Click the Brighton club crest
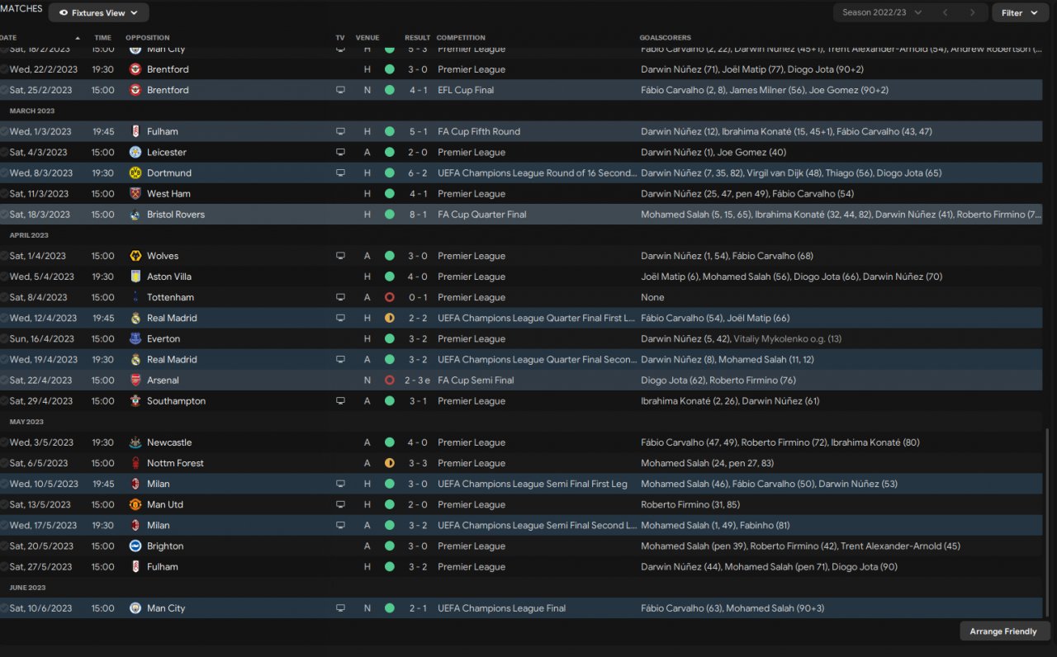1057x657 pixels. (135, 546)
